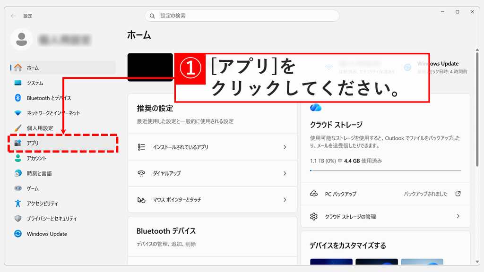Click the デバイスをカスタマイズする heading
This screenshot has width=484, height=272.
tap(348, 246)
